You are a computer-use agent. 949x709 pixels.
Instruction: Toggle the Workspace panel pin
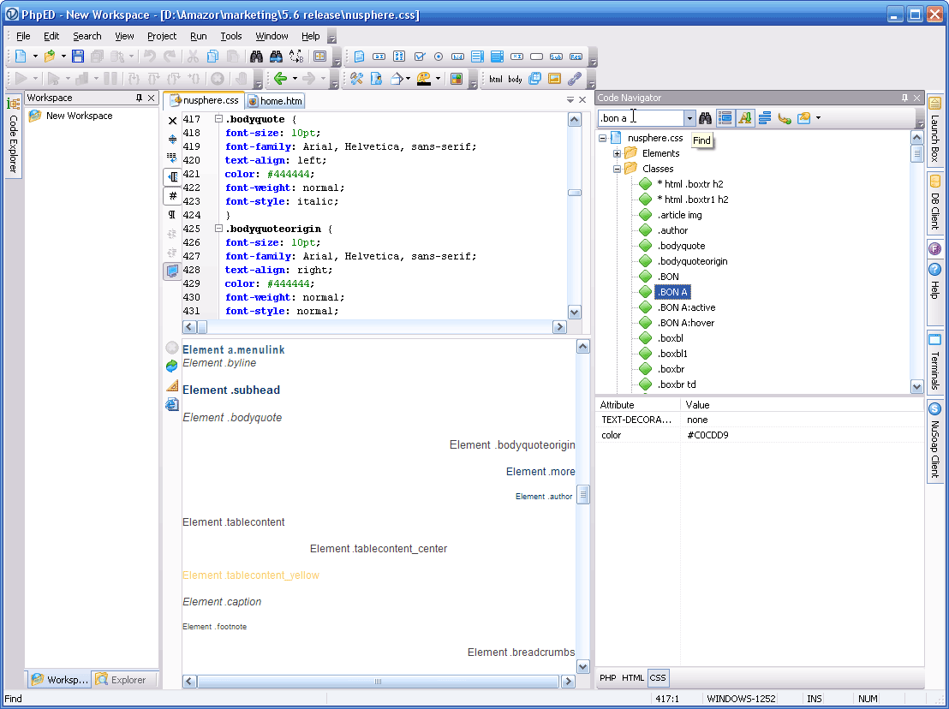tap(140, 98)
